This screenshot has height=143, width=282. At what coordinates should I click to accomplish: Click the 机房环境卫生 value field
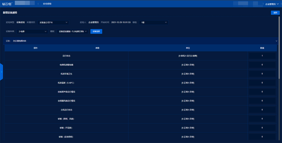[x=262, y=74]
